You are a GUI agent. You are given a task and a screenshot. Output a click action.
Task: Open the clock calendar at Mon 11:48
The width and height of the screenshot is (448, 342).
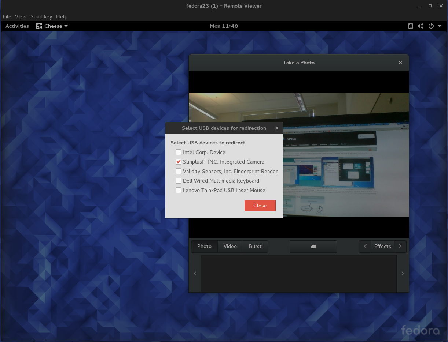[224, 26]
